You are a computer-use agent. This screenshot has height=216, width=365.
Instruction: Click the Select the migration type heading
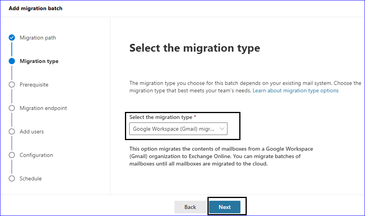(194, 48)
